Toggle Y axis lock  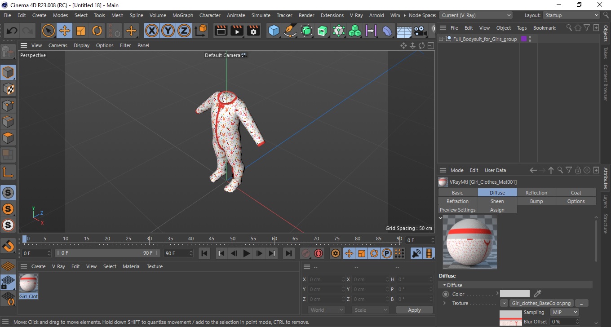[168, 31]
